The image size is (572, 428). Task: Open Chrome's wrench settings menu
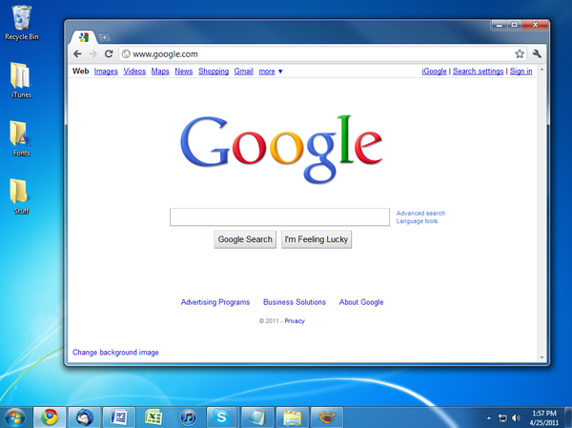click(x=537, y=54)
